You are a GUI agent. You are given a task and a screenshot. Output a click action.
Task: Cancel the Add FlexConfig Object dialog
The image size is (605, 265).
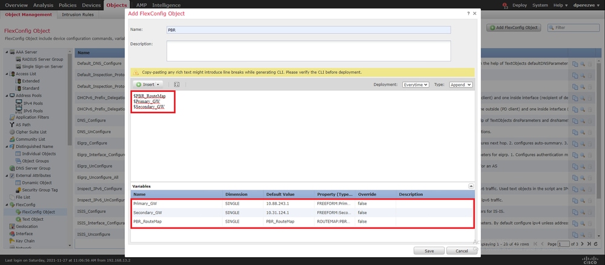tap(461, 250)
